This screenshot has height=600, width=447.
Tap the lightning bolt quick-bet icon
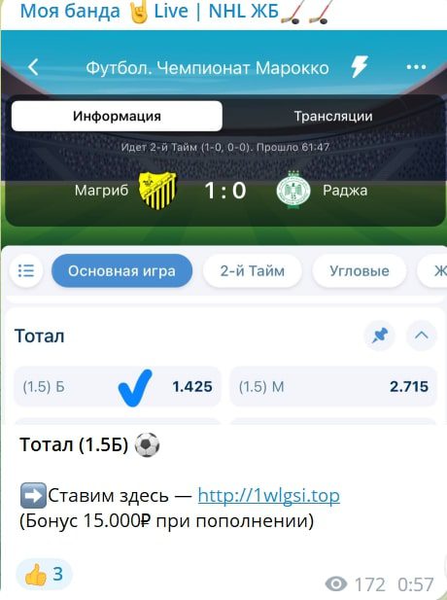coord(359,67)
